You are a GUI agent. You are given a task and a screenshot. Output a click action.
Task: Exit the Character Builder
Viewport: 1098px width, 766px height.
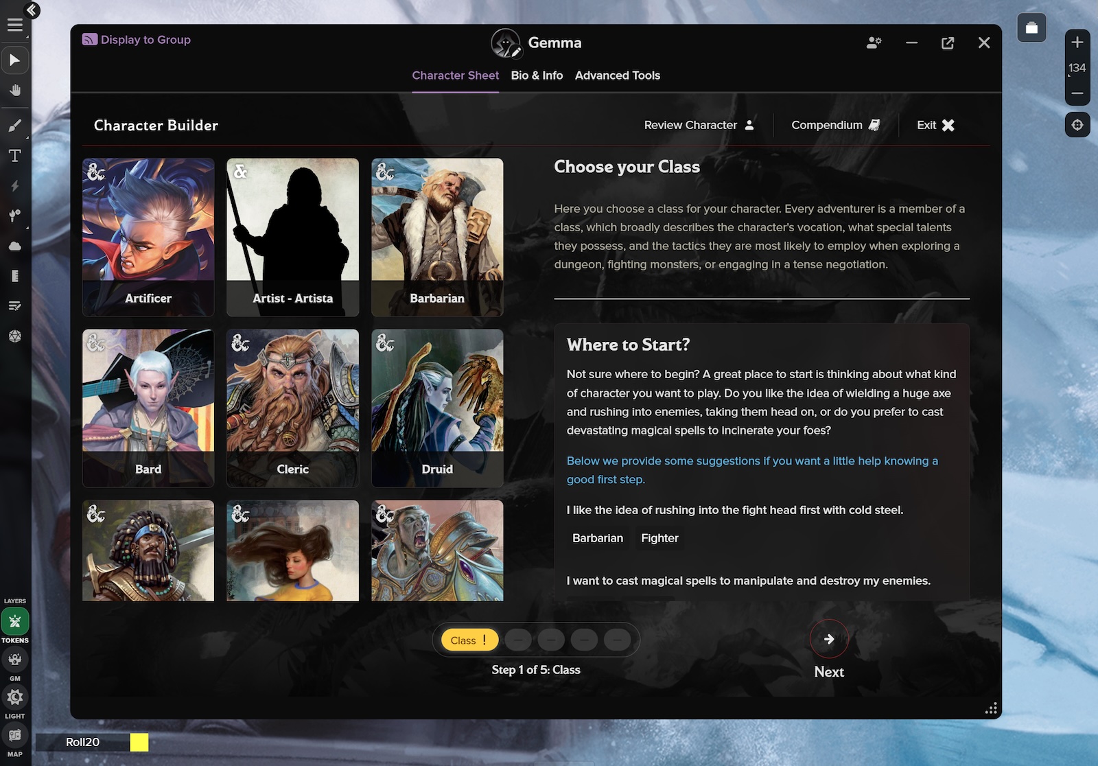(936, 125)
